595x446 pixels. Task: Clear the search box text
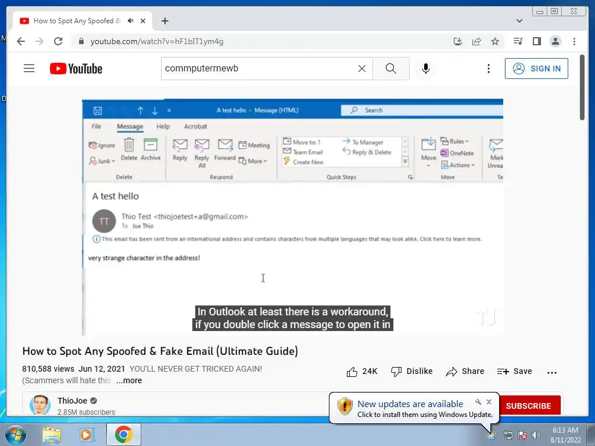pos(362,69)
